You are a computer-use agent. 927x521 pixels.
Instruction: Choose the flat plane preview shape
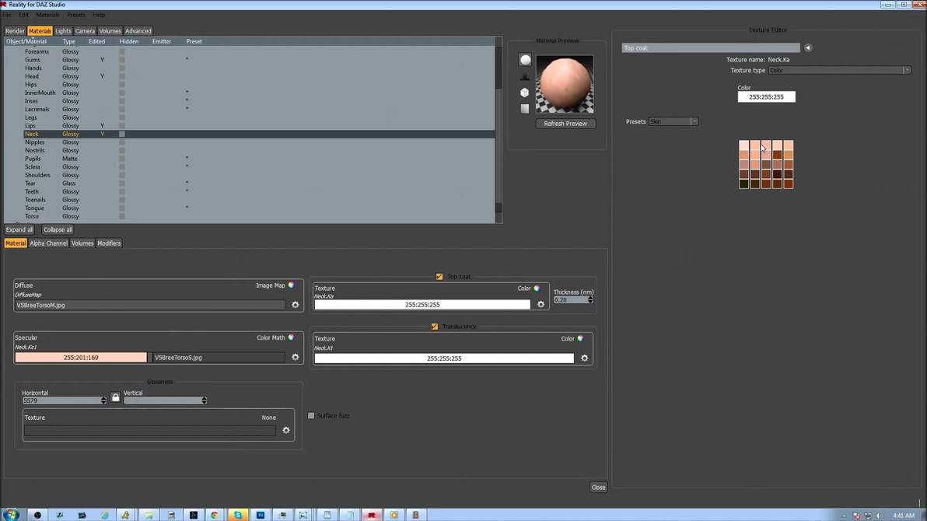(525, 108)
